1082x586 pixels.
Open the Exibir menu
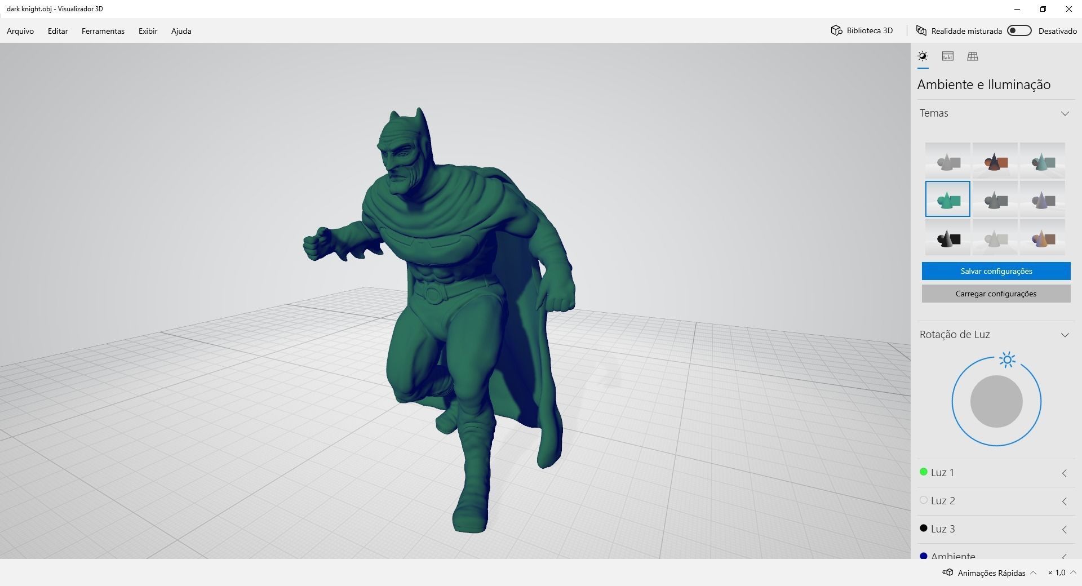[x=148, y=31]
